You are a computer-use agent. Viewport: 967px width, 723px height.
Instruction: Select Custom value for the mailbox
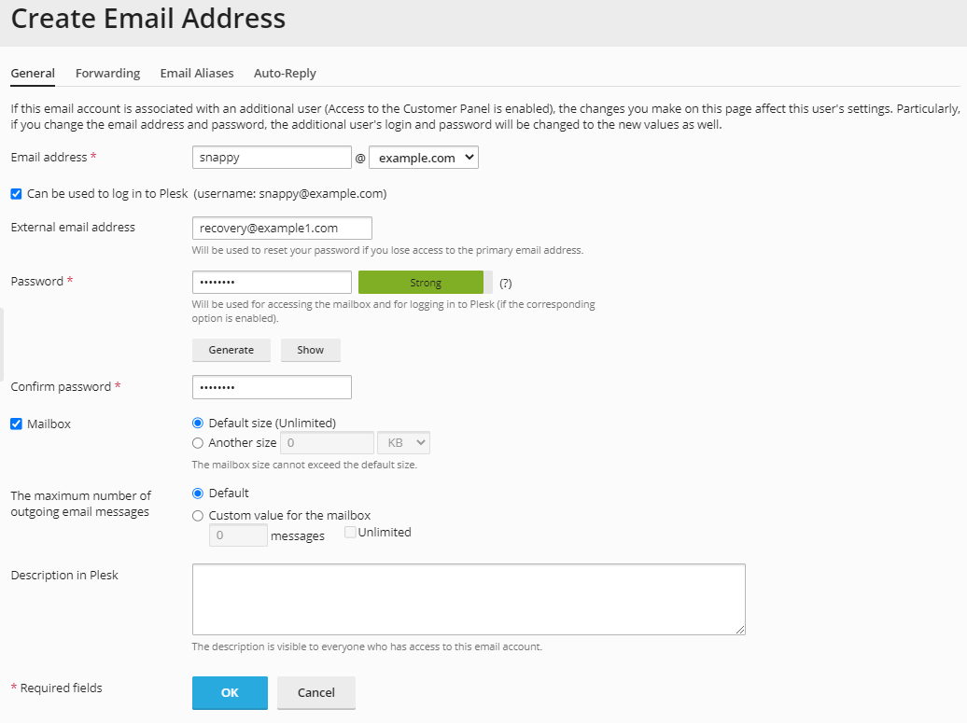click(197, 514)
